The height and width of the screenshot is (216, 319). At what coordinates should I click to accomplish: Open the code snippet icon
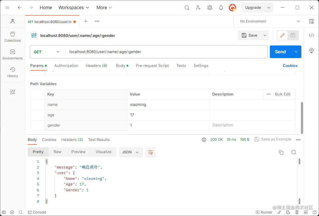pyautogui.click(x=311, y=35)
